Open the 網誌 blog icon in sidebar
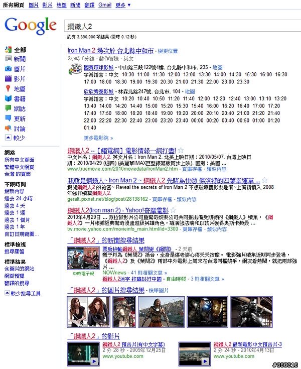Screen dimensions: 301x369 8,108
